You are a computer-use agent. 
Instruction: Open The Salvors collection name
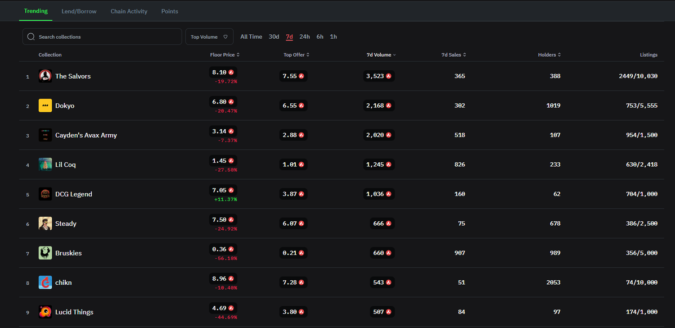73,76
